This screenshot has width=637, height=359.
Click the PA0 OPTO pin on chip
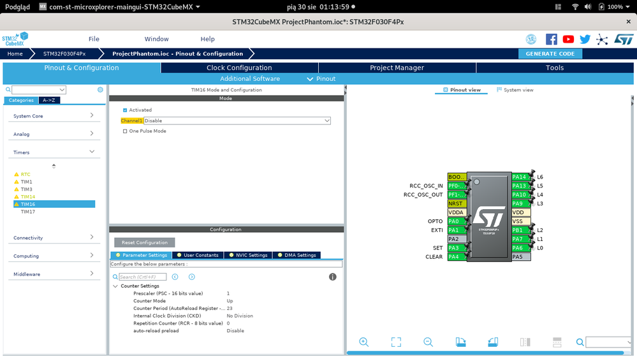457,221
